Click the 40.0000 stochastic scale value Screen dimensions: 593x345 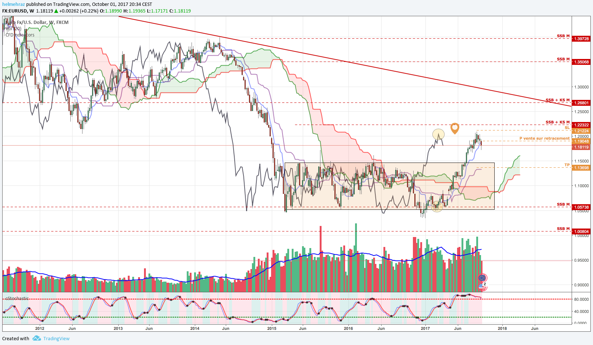point(581,311)
